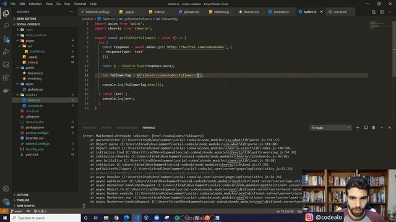Select the terminal instance dropdown '1: node'
The image size is (396, 222).
click(x=330, y=128)
